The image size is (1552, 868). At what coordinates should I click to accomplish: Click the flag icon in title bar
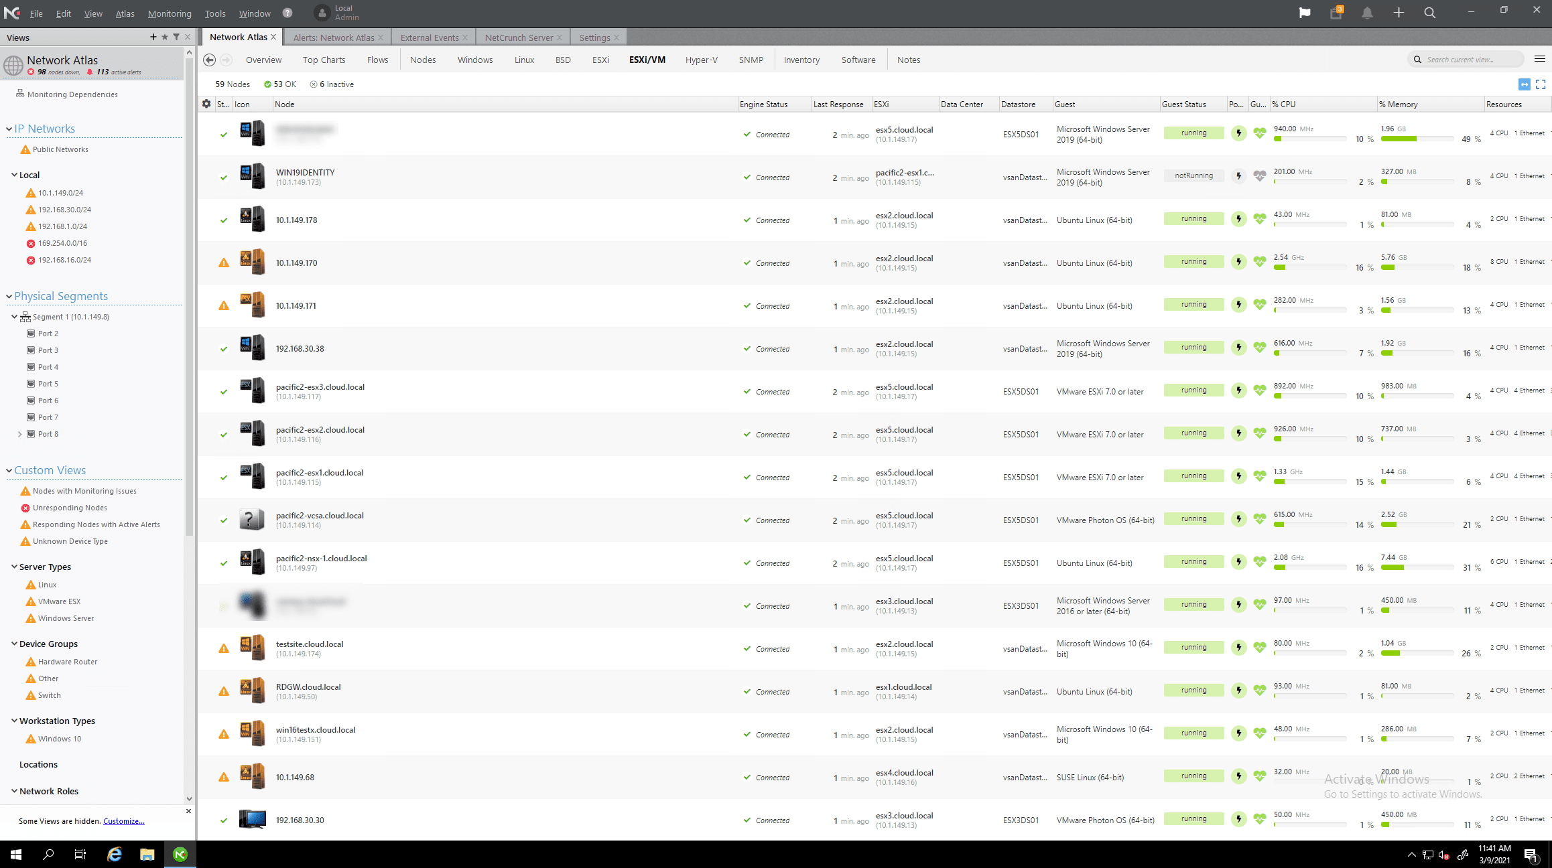click(1304, 13)
